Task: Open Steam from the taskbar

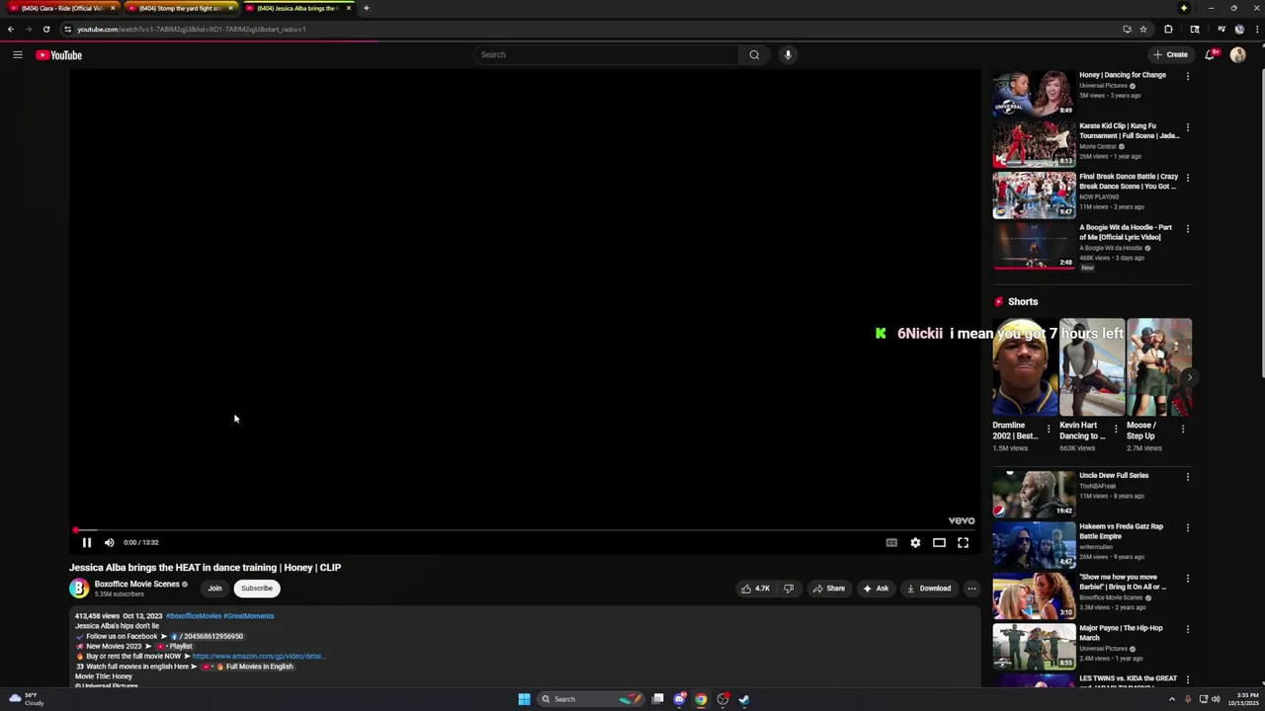Action: point(744,699)
